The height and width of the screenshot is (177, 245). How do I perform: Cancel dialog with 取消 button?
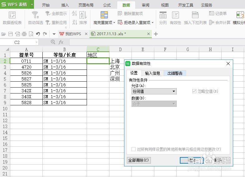(218, 160)
